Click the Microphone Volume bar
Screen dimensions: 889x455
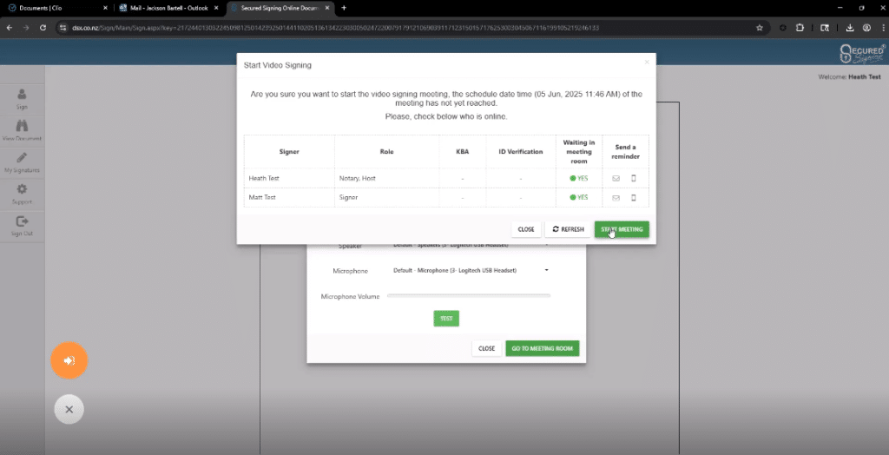click(x=469, y=296)
